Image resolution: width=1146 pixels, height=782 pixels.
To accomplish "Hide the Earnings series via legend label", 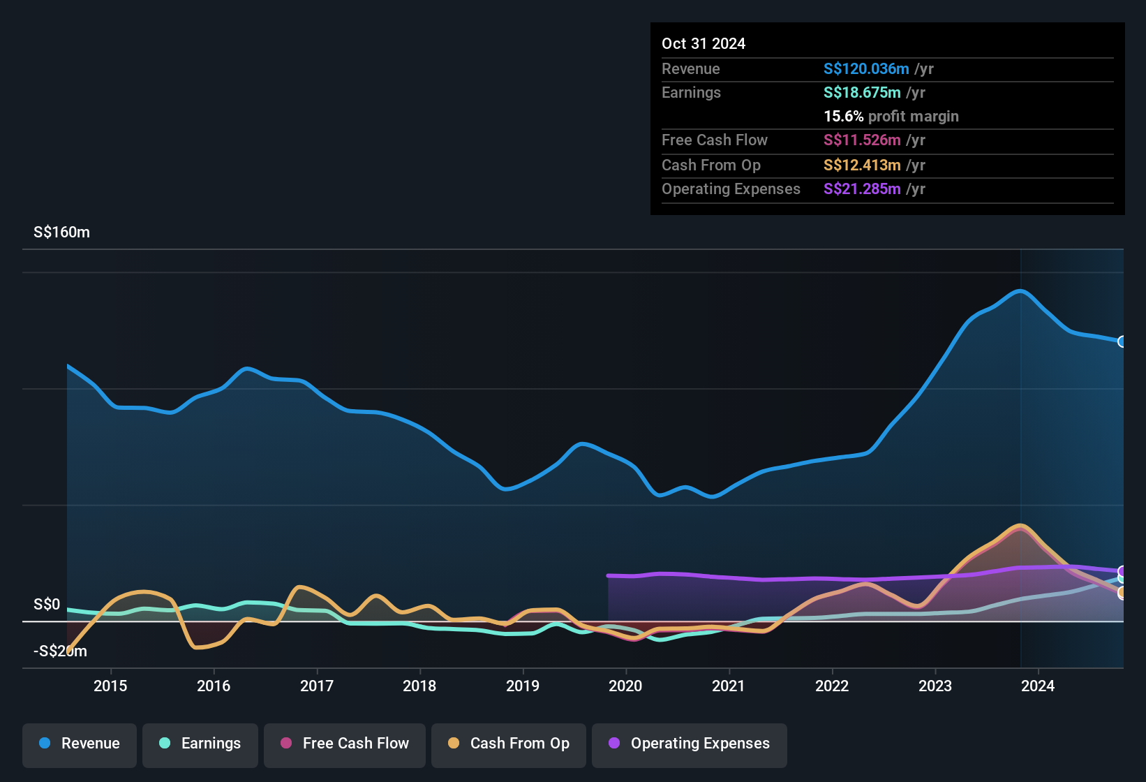I will pos(211,744).
